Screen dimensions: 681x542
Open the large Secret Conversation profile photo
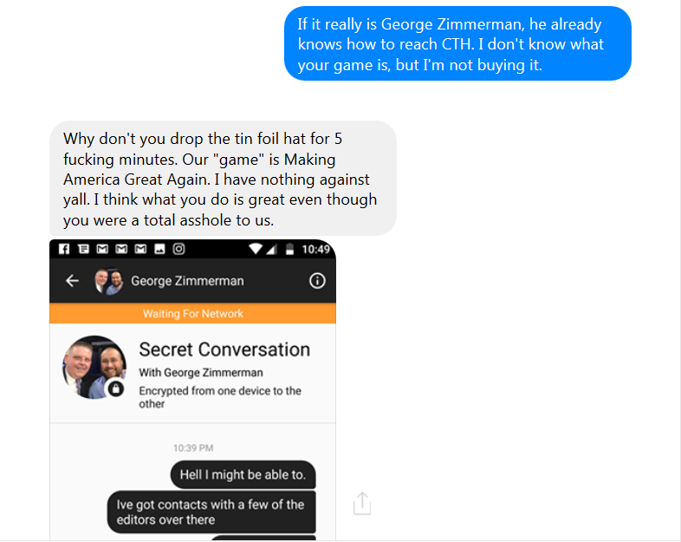tap(92, 367)
